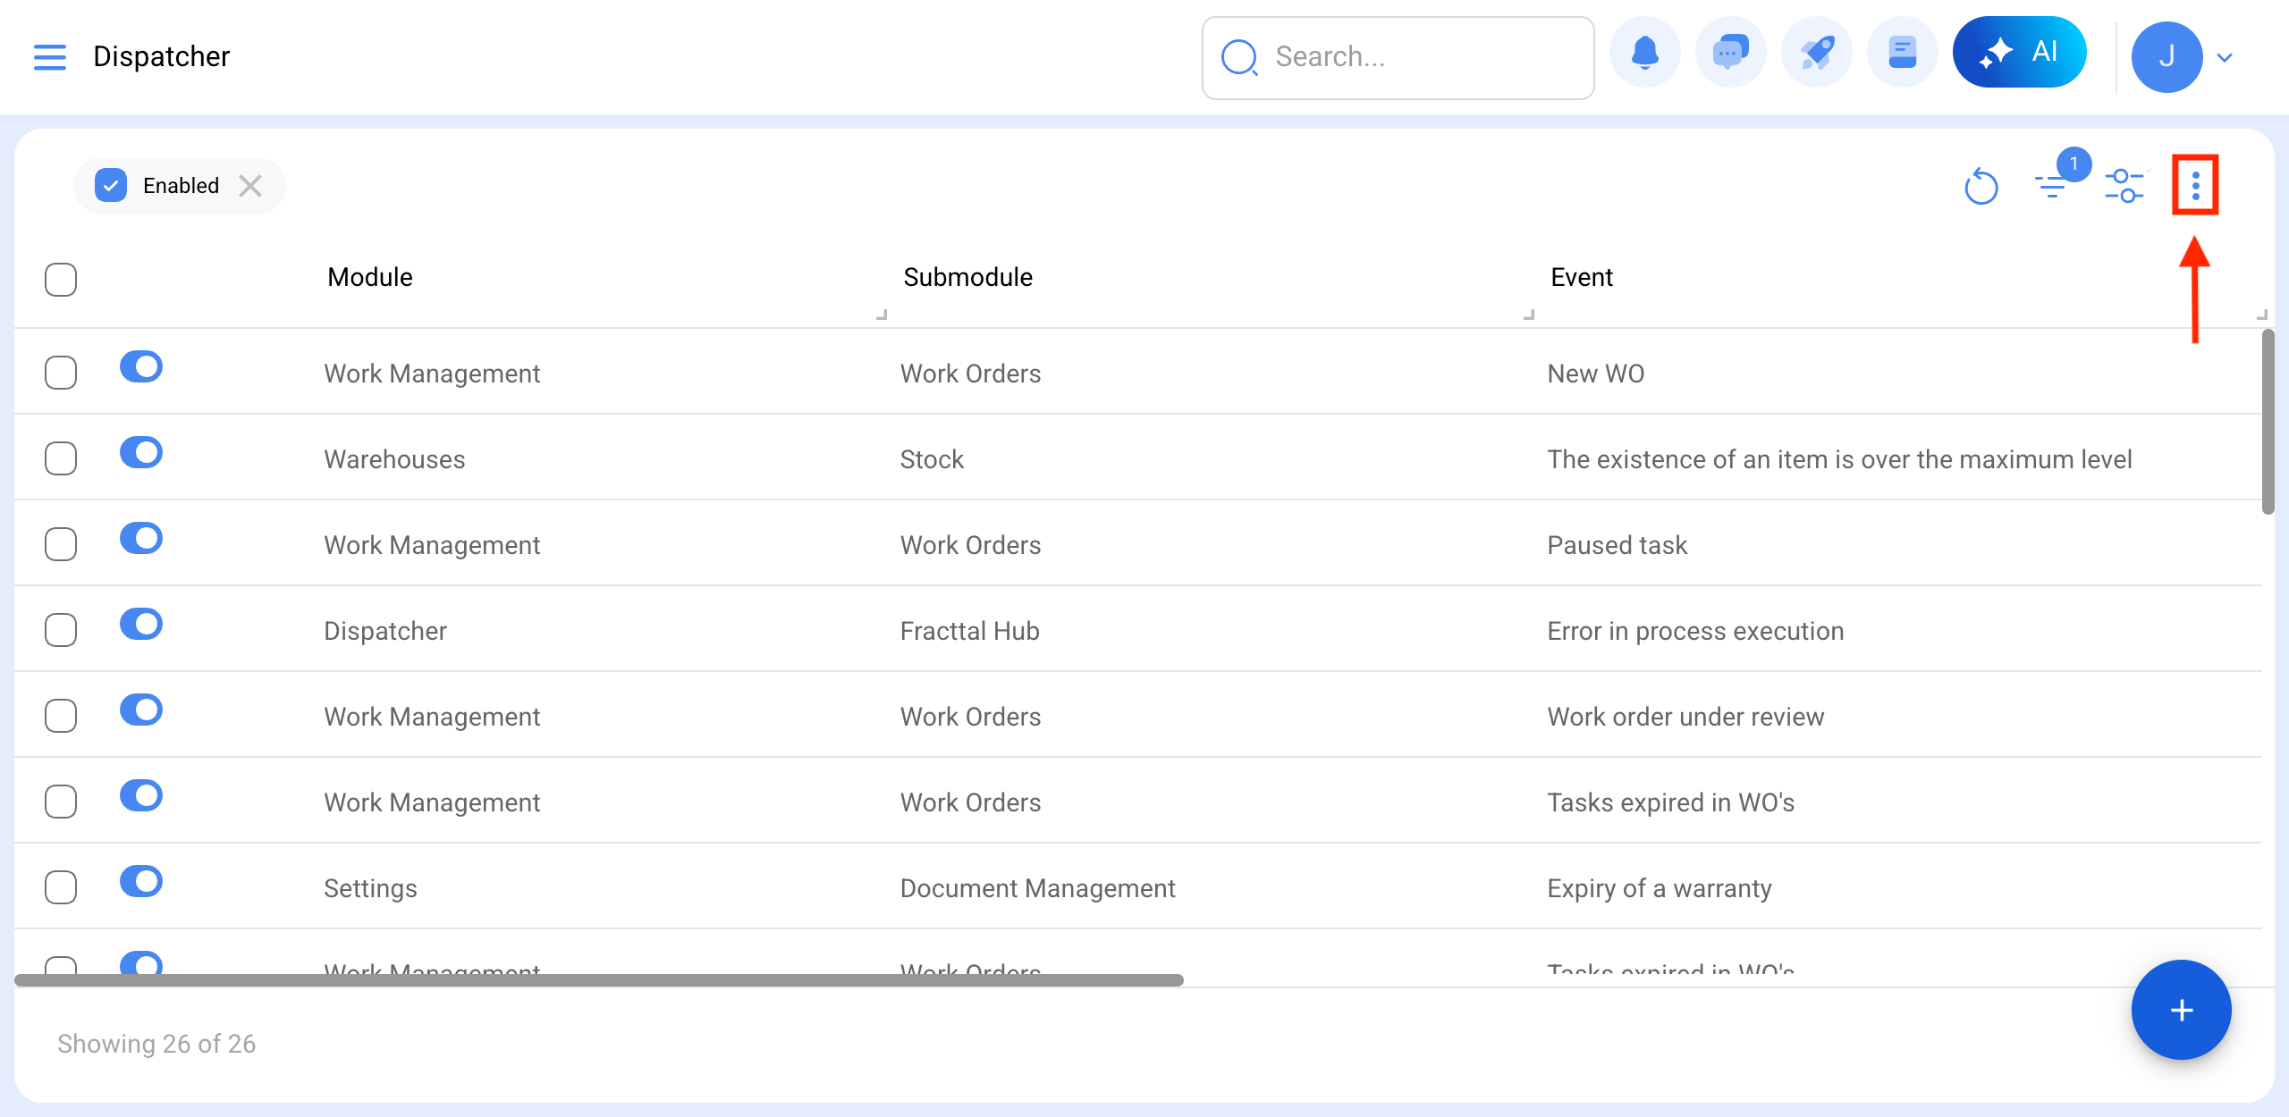Click the rocket icon in the header
Screen dimensions: 2289x1117
(x=1816, y=53)
